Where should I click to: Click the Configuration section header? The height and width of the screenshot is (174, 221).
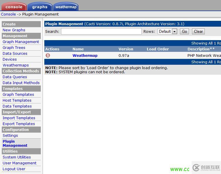coord(21,130)
